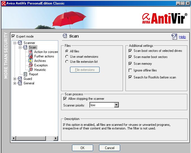The height and width of the screenshot is (153, 191).
Task: Minimize the Avira AntiVir window
Action: [178, 3]
